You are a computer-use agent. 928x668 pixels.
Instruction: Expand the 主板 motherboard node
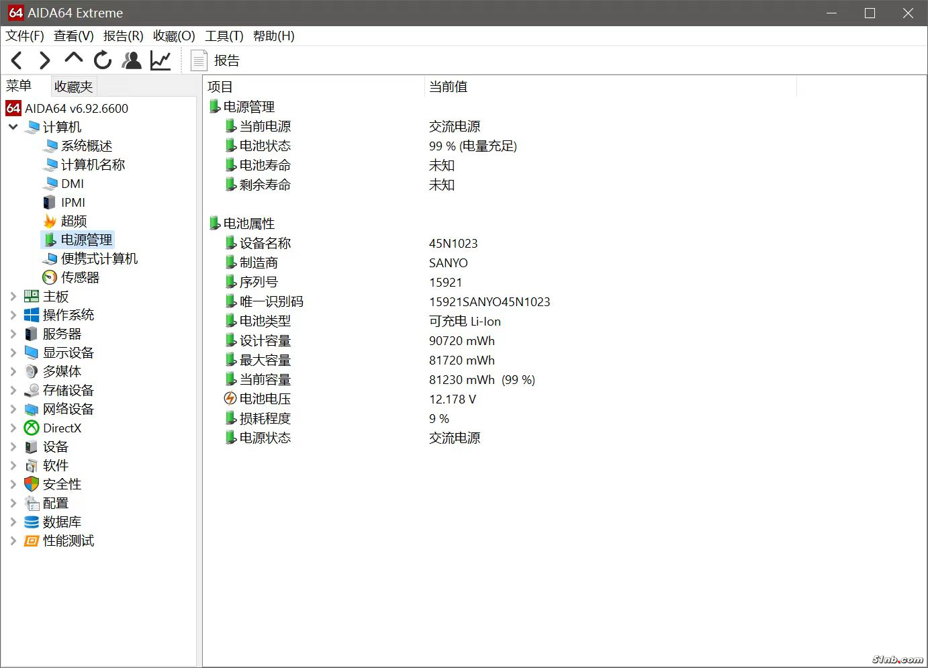point(13,296)
